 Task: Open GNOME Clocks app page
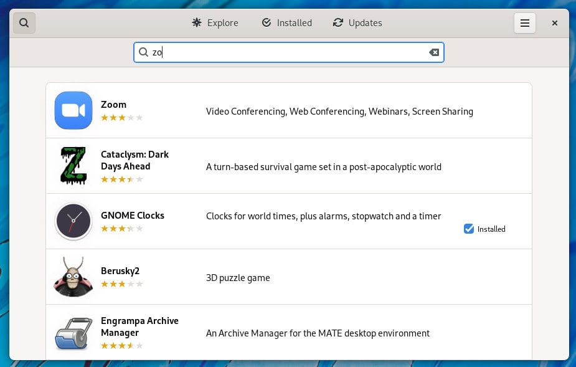click(x=289, y=221)
